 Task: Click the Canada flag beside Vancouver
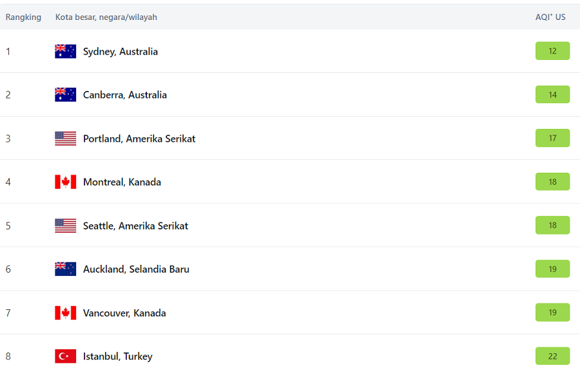click(x=66, y=313)
